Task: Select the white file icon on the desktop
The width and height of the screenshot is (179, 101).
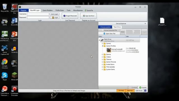Action: pyautogui.click(x=162, y=20)
